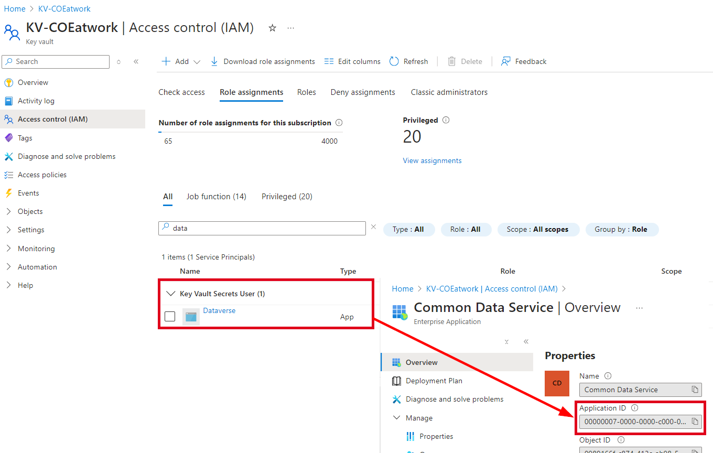Switch to the Roles tab
Screen dimensions: 713x453
[306, 92]
